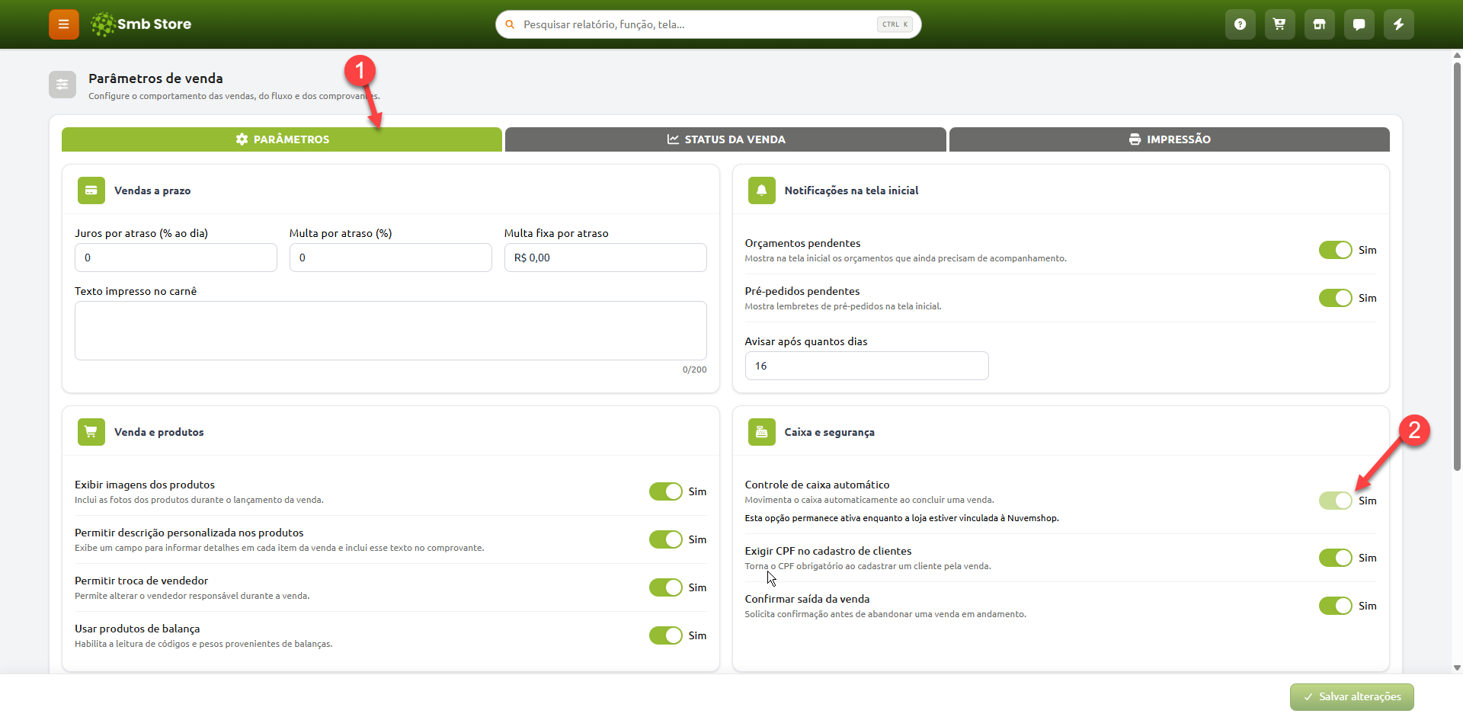Open the orange hamburger menu
1463x720 pixels.
pyautogui.click(x=64, y=24)
